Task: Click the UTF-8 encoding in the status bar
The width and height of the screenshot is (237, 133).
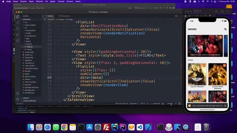Action: (x=142, y=103)
